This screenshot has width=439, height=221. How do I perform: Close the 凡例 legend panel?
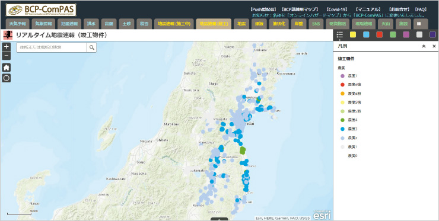[x=434, y=46]
